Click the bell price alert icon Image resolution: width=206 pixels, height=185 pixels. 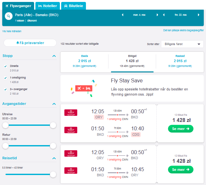pyautogui.click(x=18, y=43)
